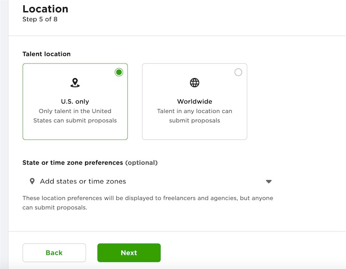Click the map pin icon on U.S. only card

click(x=75, y=83)
